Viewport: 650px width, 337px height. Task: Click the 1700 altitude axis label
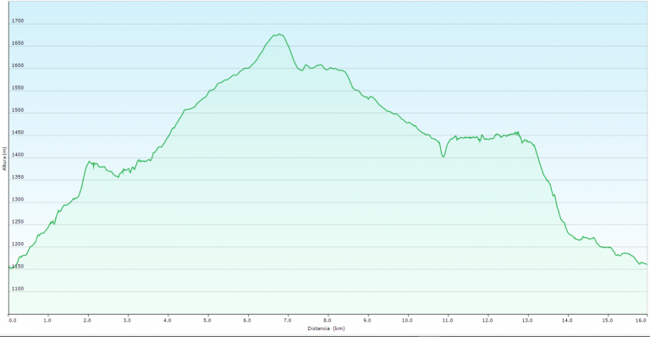[18, 20]
